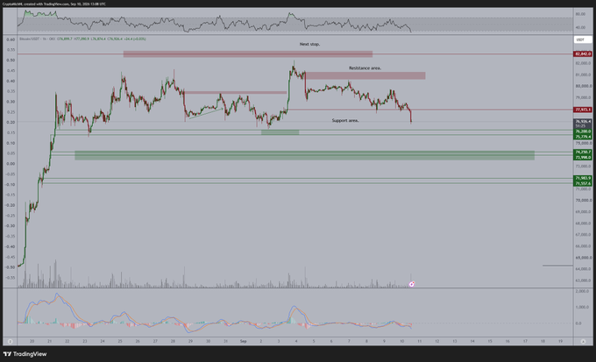Click the Bitcoin/USDT symbol legend
596x362 pixels.
click(x=37, y=39)
